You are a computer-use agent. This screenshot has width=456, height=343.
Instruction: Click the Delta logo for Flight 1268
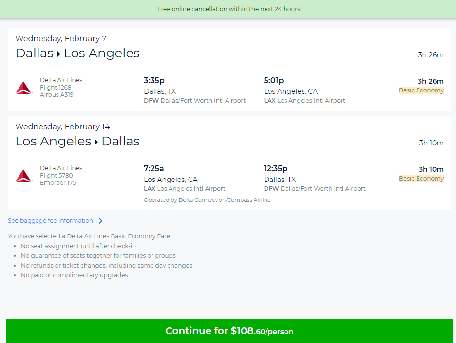coord(23,88)
